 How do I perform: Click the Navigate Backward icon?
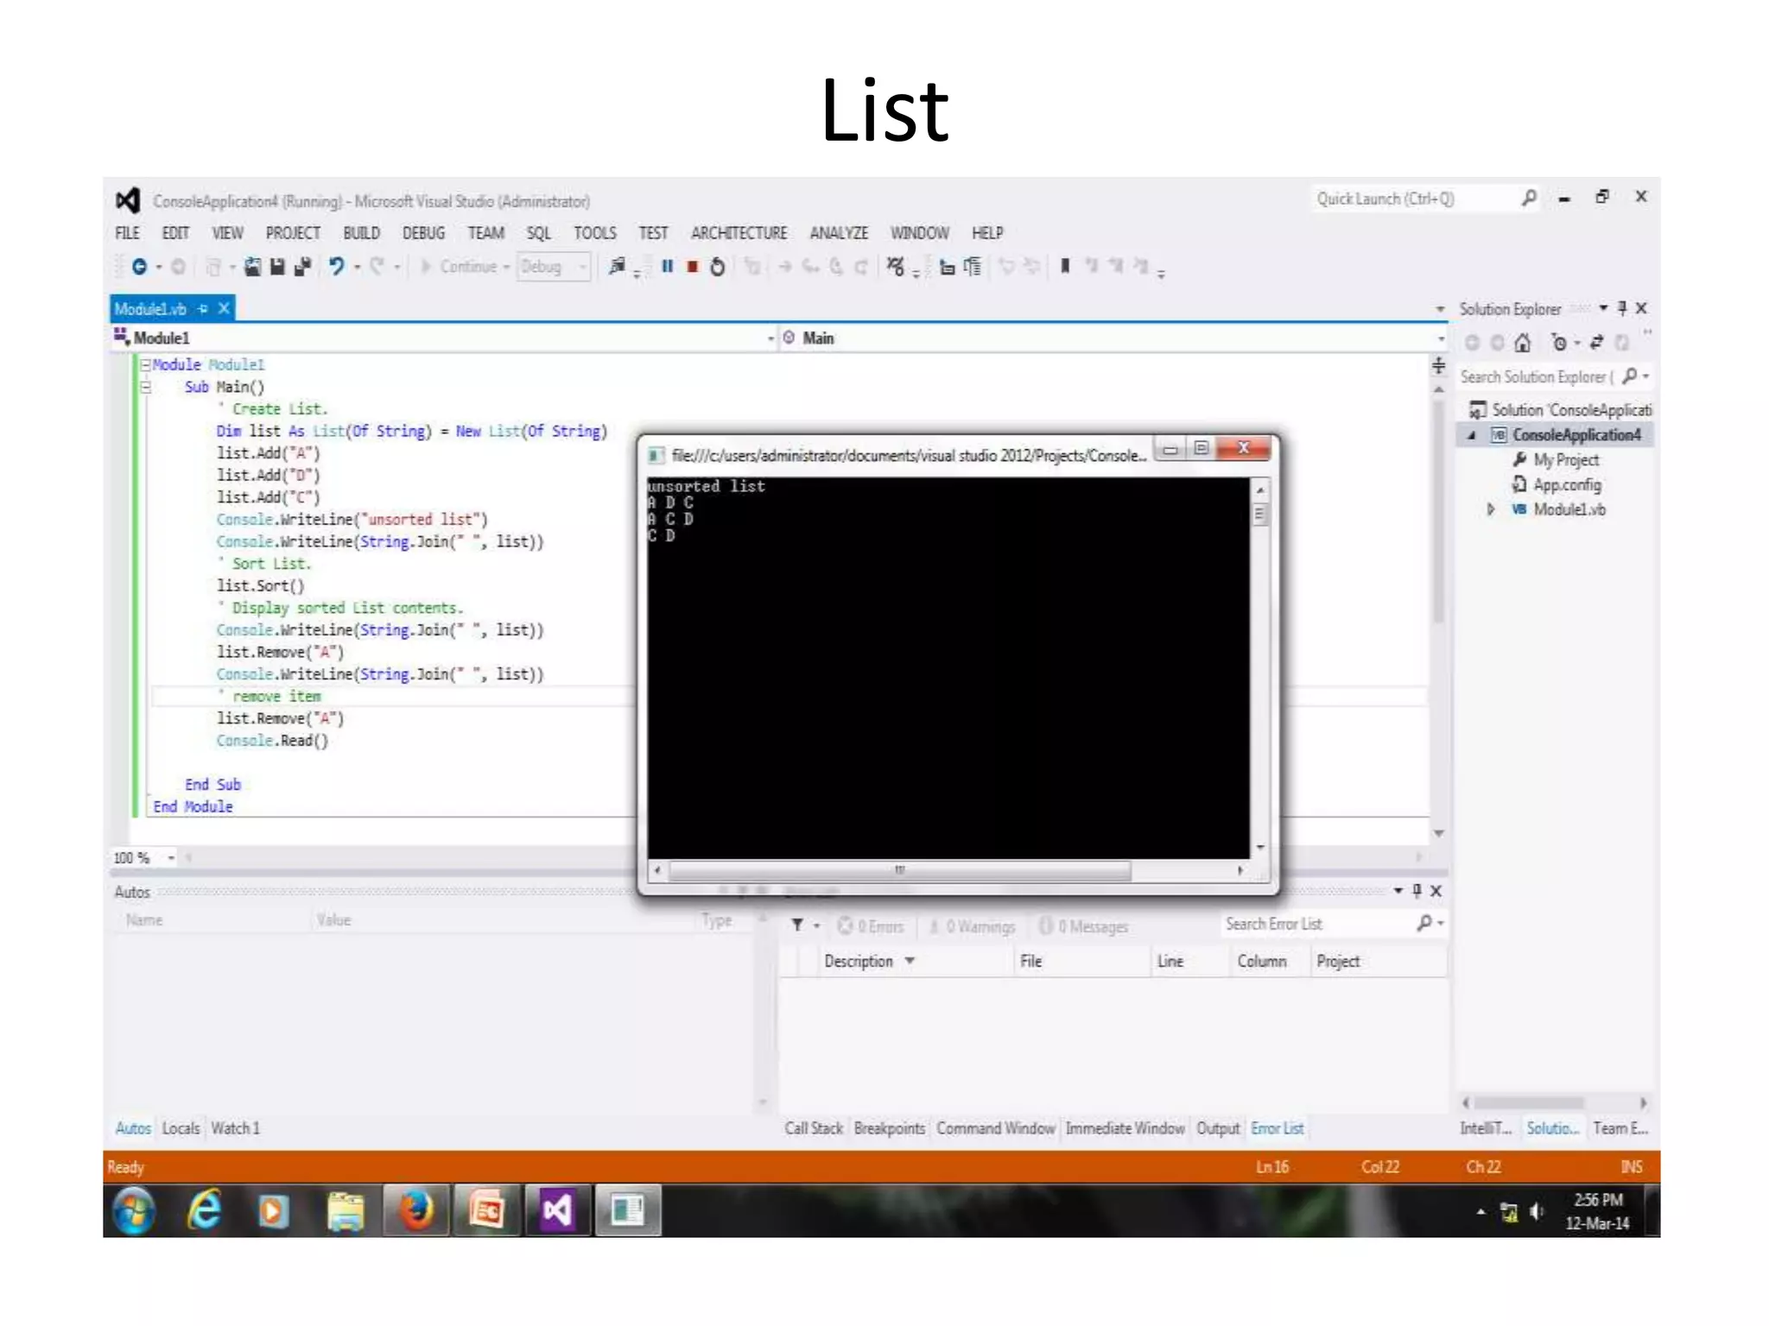[x=139, y=267]
